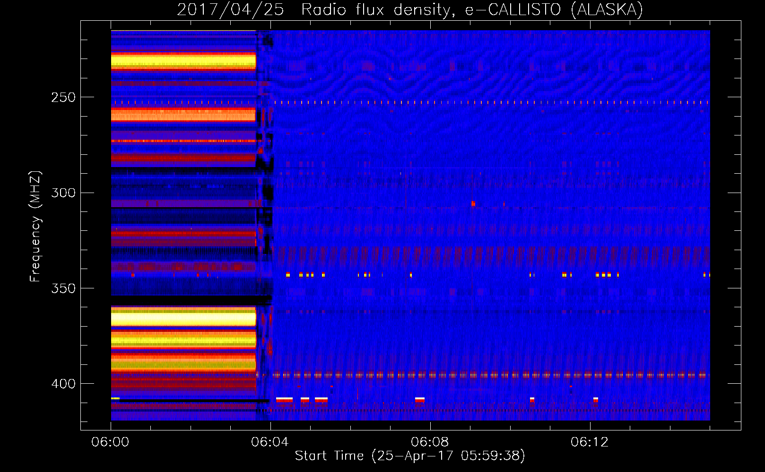Click the 'Start Time (25-Apr-17 05:59:38)' label

[410, 456]
